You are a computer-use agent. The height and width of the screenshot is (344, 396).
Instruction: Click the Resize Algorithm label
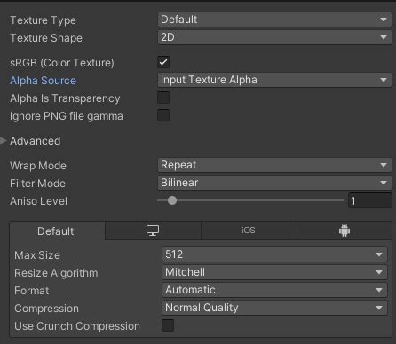(56, 273)
